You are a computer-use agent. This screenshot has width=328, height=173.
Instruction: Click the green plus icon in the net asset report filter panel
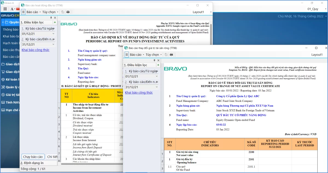tap(158, 65)
